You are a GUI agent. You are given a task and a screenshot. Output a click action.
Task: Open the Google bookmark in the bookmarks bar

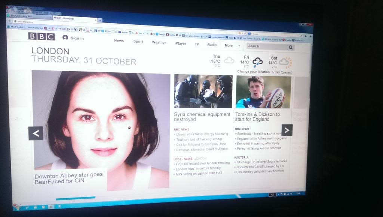pos(160,34)
